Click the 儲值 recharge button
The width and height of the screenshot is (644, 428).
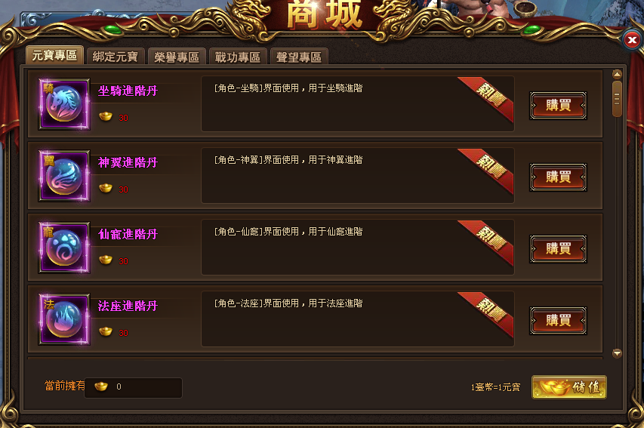click(x=569, y=387)
